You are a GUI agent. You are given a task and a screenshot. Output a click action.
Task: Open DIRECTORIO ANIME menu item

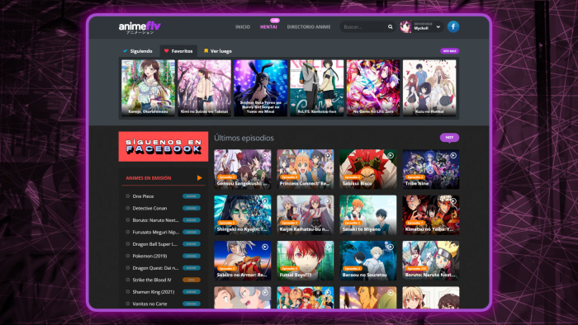point(309,27)
